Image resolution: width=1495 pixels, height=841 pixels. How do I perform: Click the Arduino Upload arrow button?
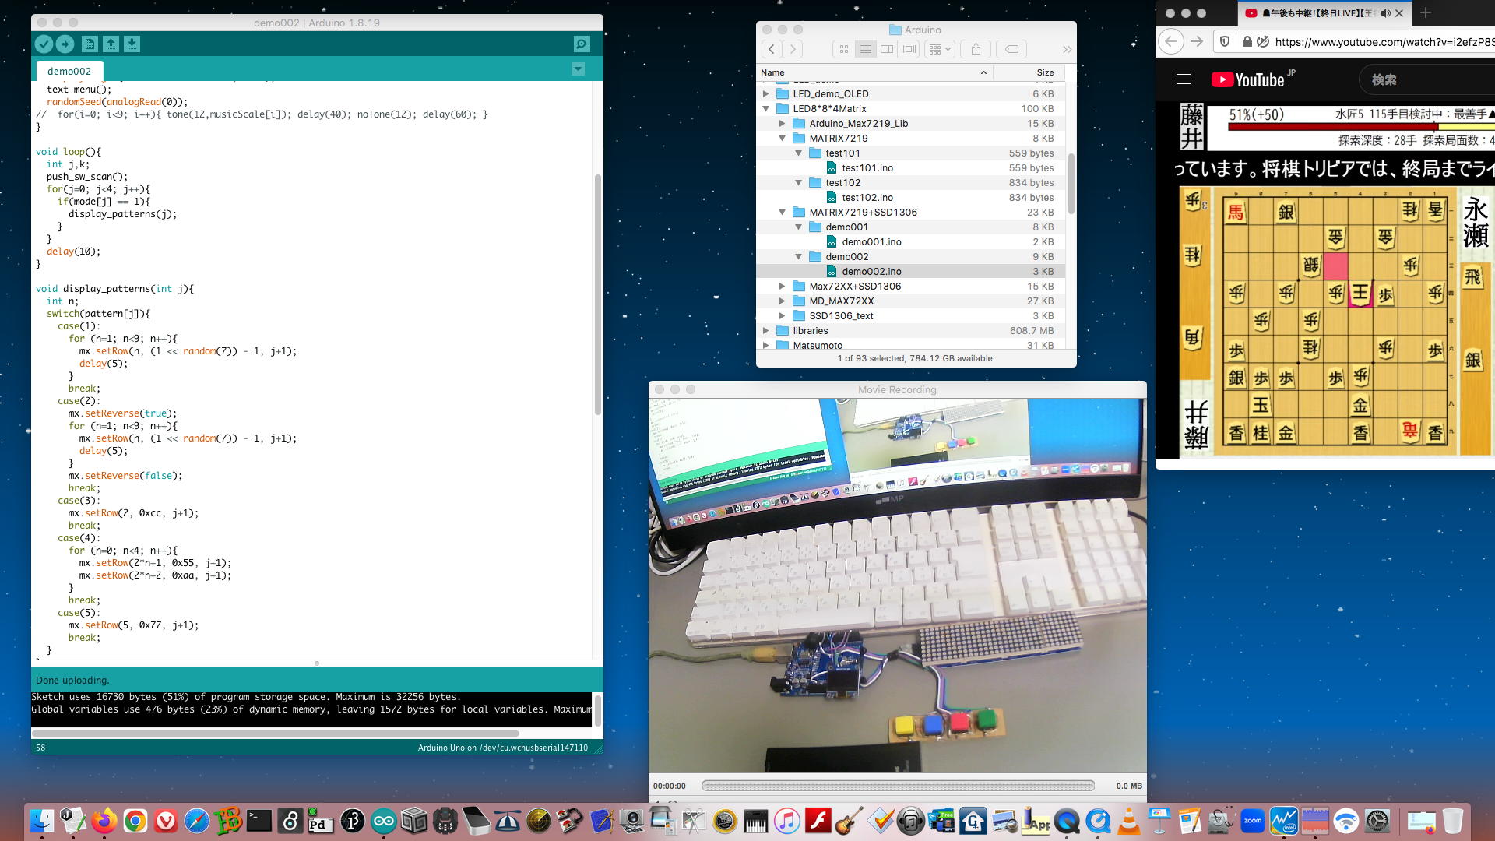point(65,44)
